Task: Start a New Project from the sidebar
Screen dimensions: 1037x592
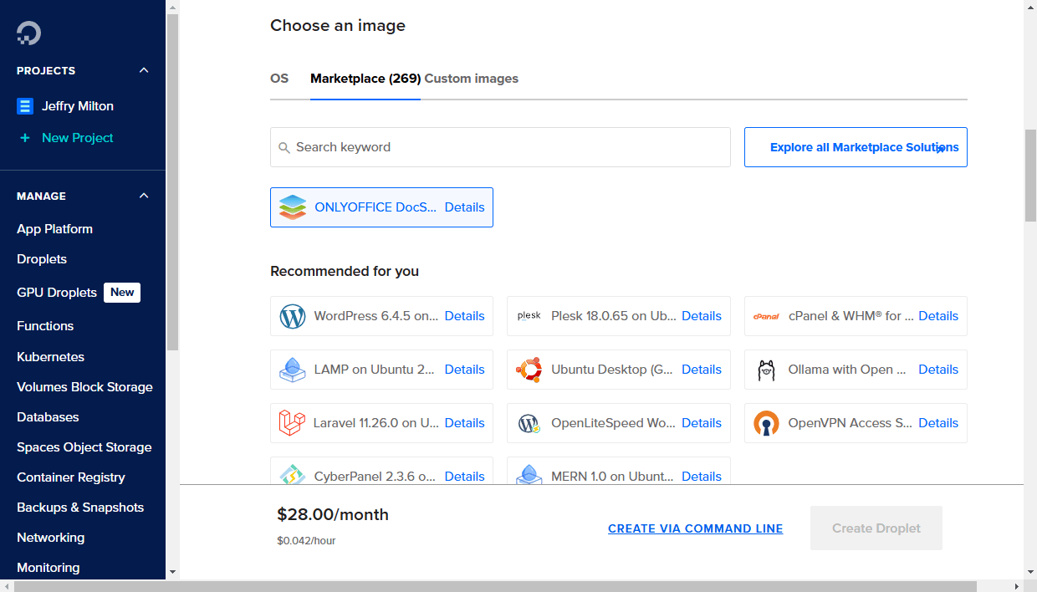Action: pos(77,137)
